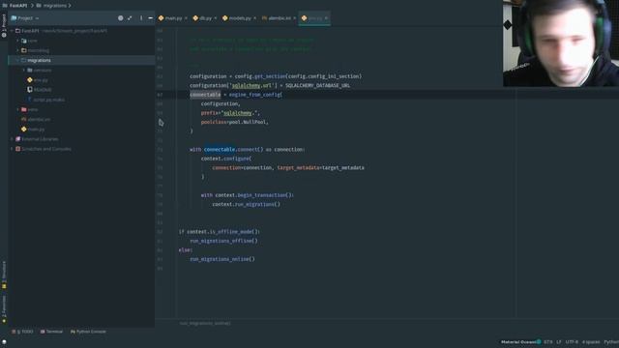Click Material Oceanic theme status indicator
Viewport: 619px width, 348px height.
(x=520, y=341)
